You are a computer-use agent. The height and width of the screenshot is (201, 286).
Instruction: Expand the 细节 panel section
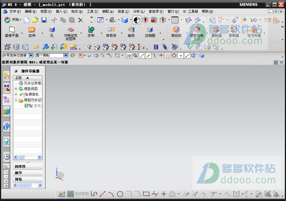click(28, 173)
